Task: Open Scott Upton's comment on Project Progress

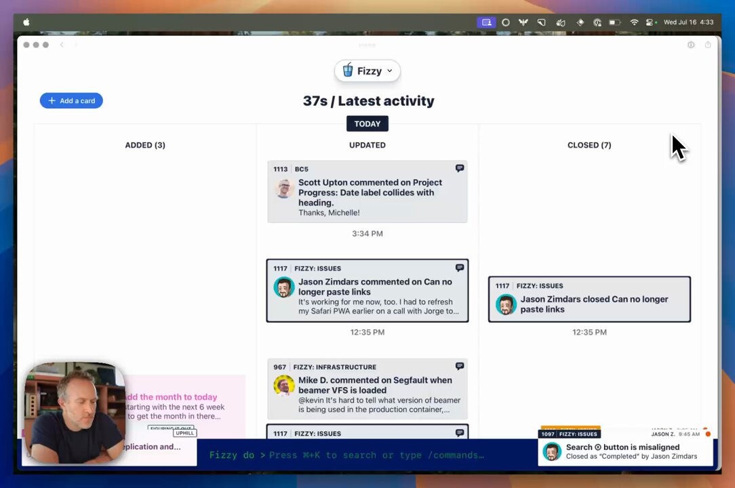Action: pos(367,192)
